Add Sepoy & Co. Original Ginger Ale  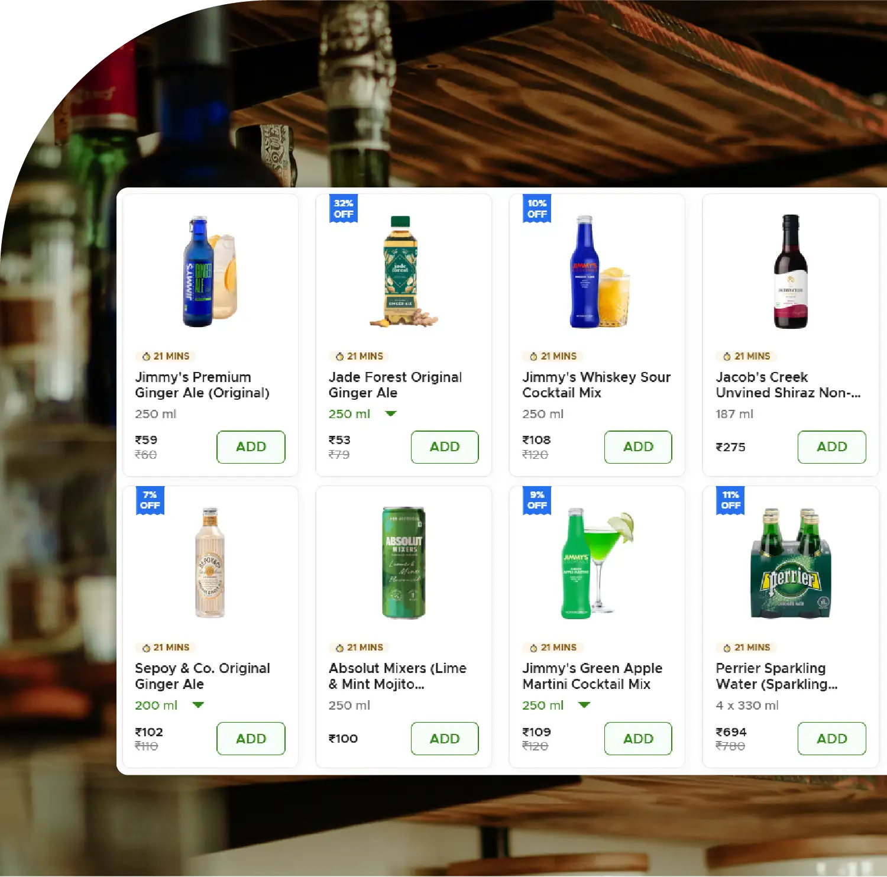coord(251,739)
